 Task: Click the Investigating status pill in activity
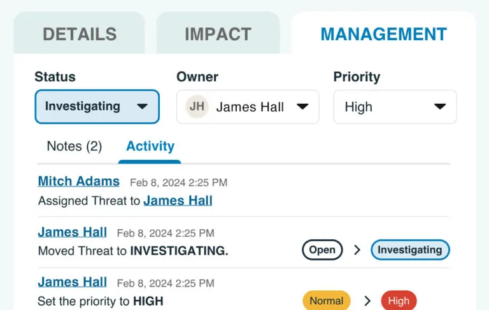click(x=410, y=250)
